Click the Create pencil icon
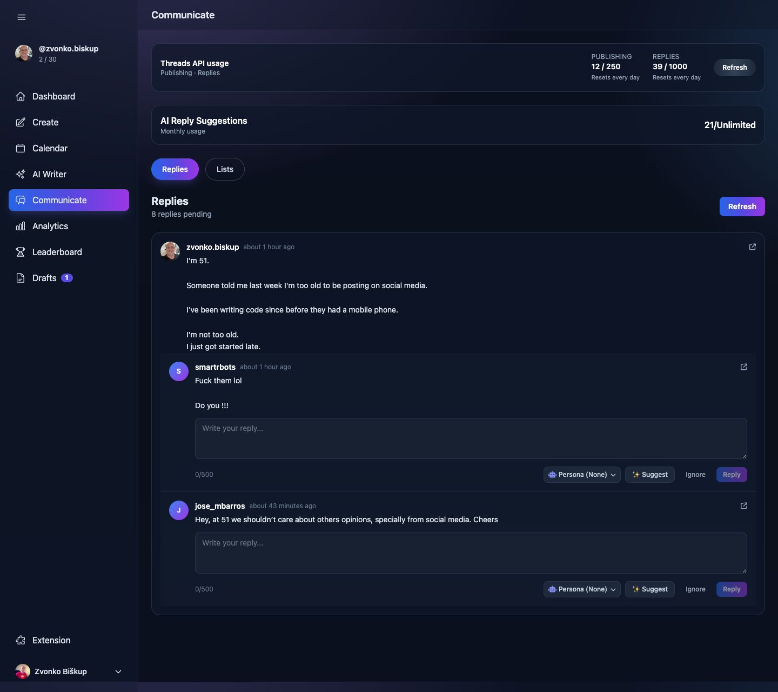The image size is (778, 692). 21,122
